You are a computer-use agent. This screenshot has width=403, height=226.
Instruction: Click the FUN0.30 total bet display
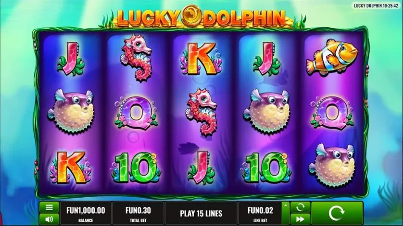[139, 213]
